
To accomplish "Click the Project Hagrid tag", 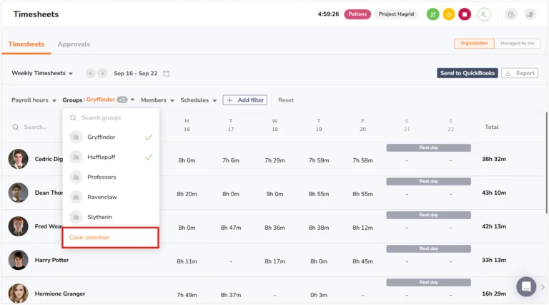I will 396,14.
